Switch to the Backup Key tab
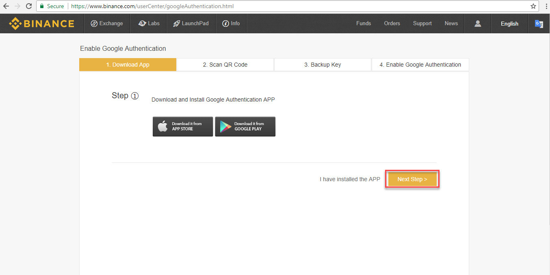The image size is (550, 275). pos(323,65)
